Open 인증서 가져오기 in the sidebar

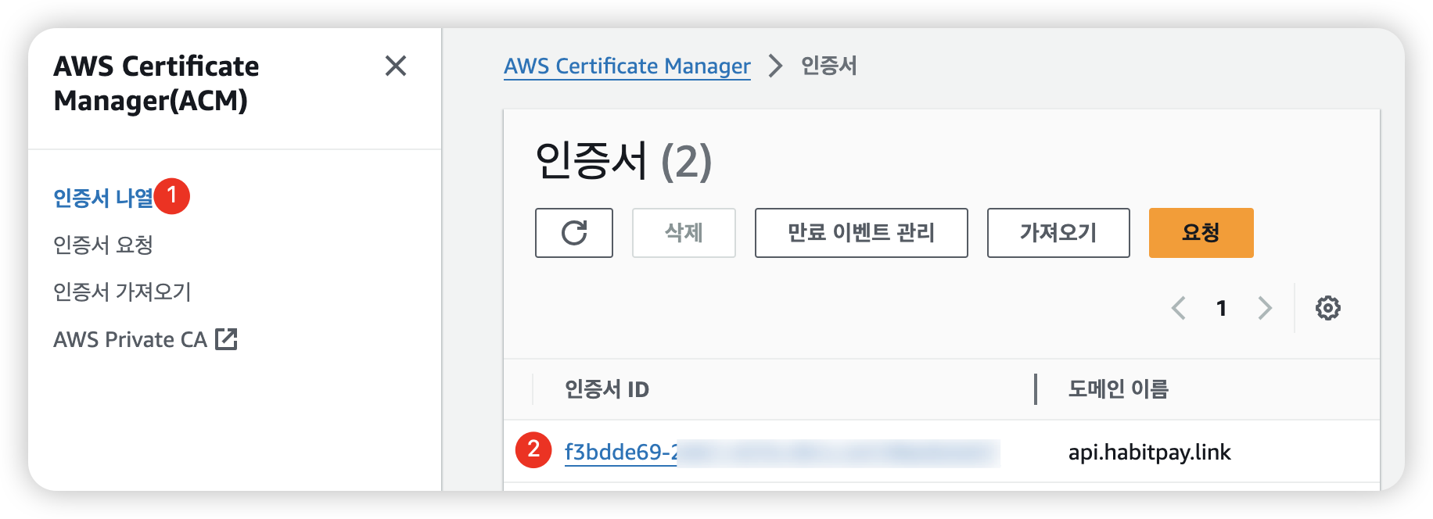[122, 292]
